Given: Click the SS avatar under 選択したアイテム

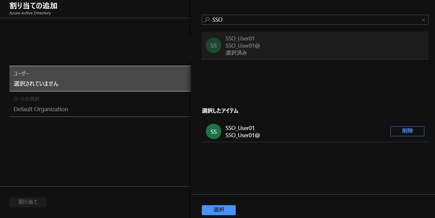Looking at the screenshot, I should (213, 132).
